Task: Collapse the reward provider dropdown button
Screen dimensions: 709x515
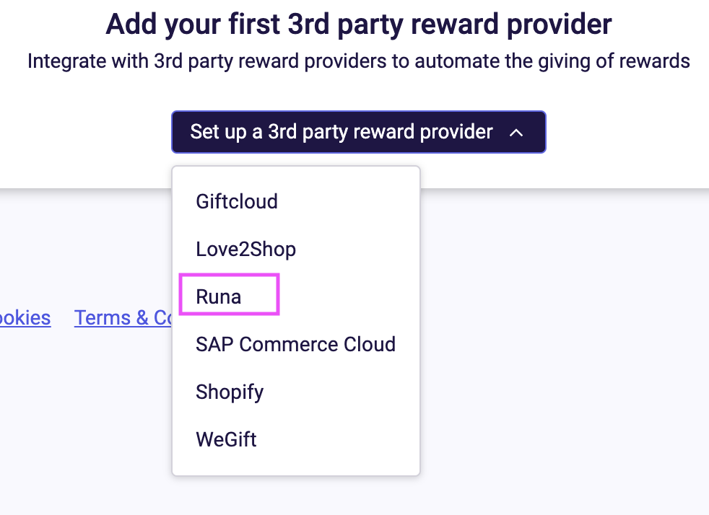Action: [358, 132]
